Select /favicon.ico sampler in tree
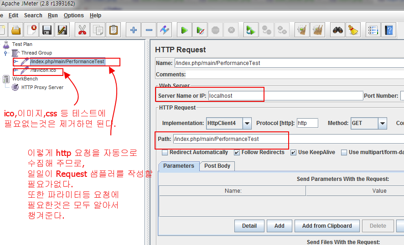Image resolution: width=404 pixels, height=245 pixels. pos(43,70)
